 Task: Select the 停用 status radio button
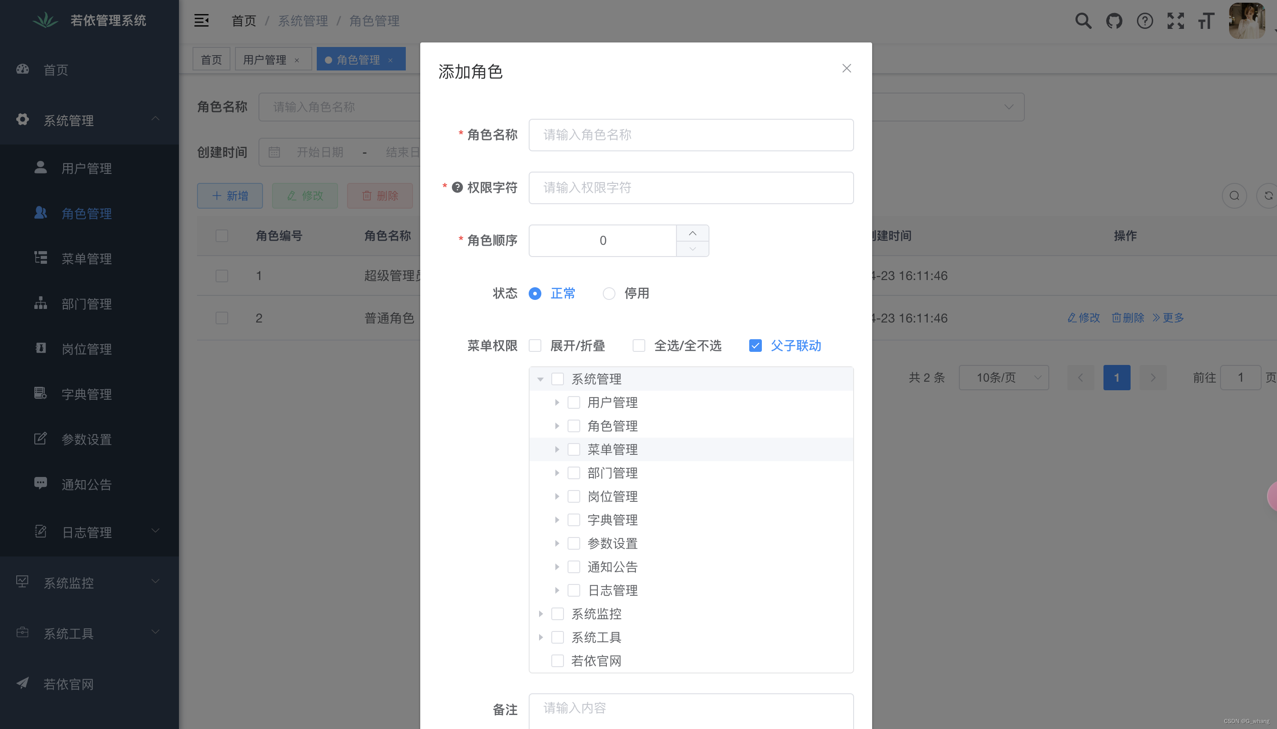click(x=609, y=294)
